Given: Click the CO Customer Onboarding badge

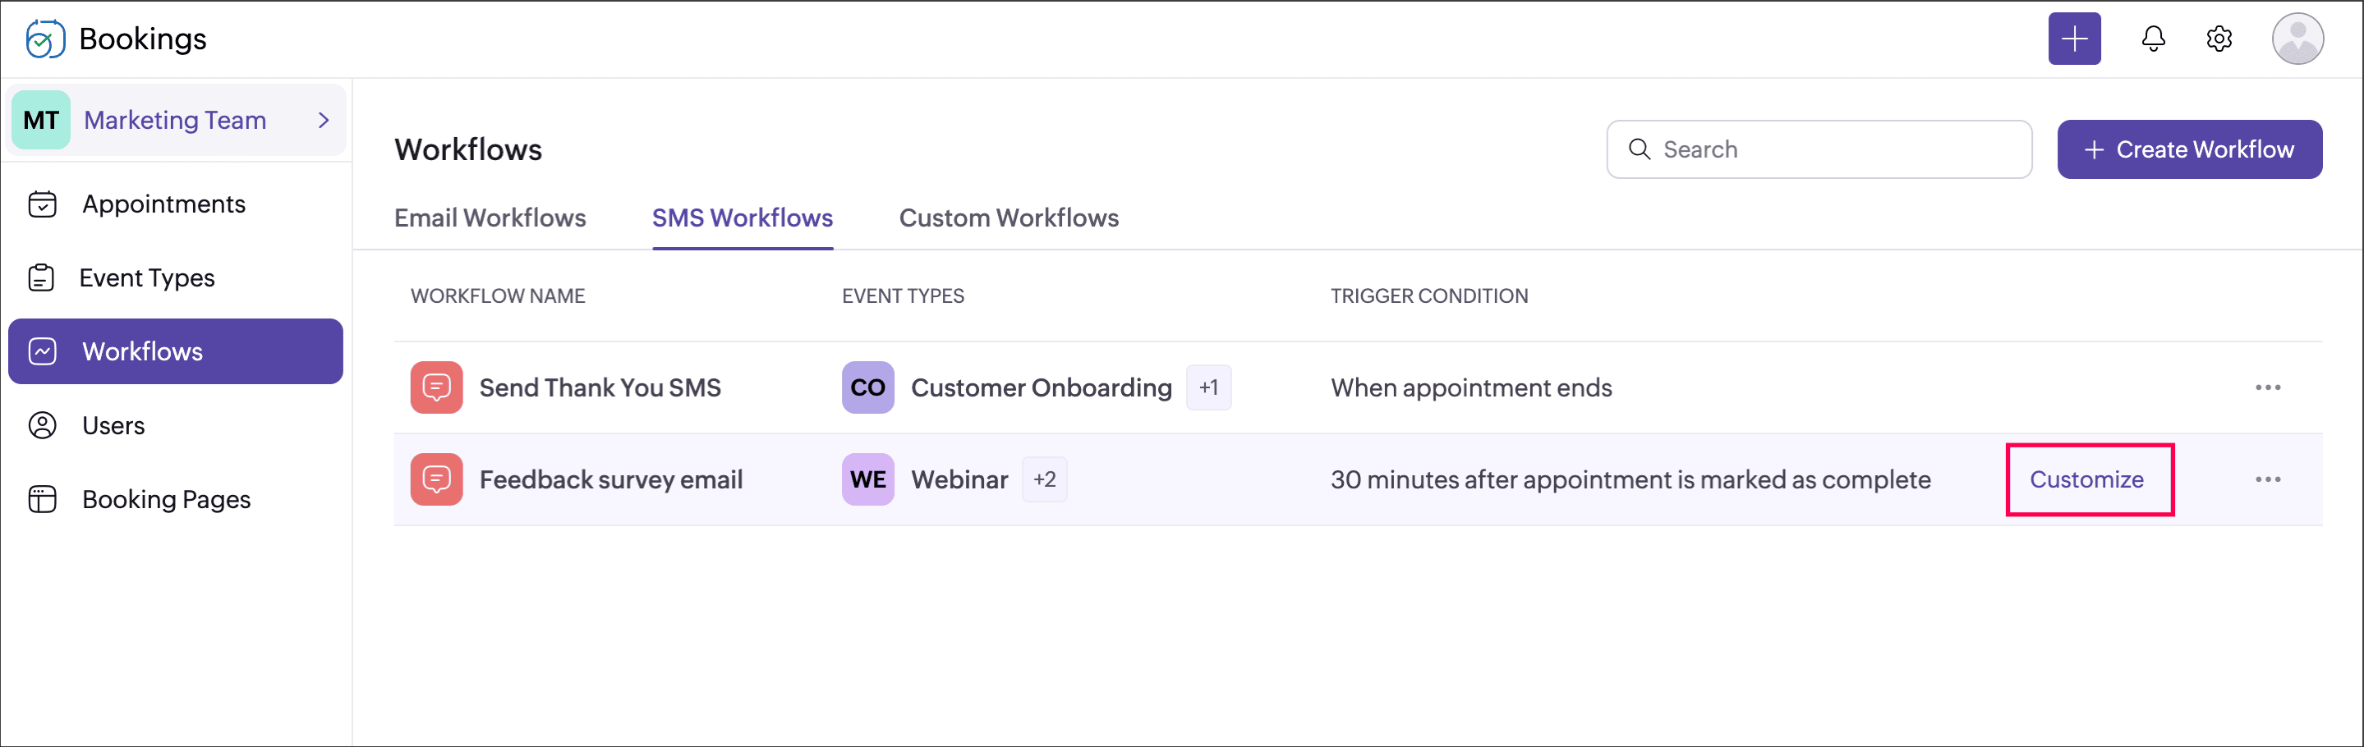Looking at the screenshot, I should click(867, 387).
